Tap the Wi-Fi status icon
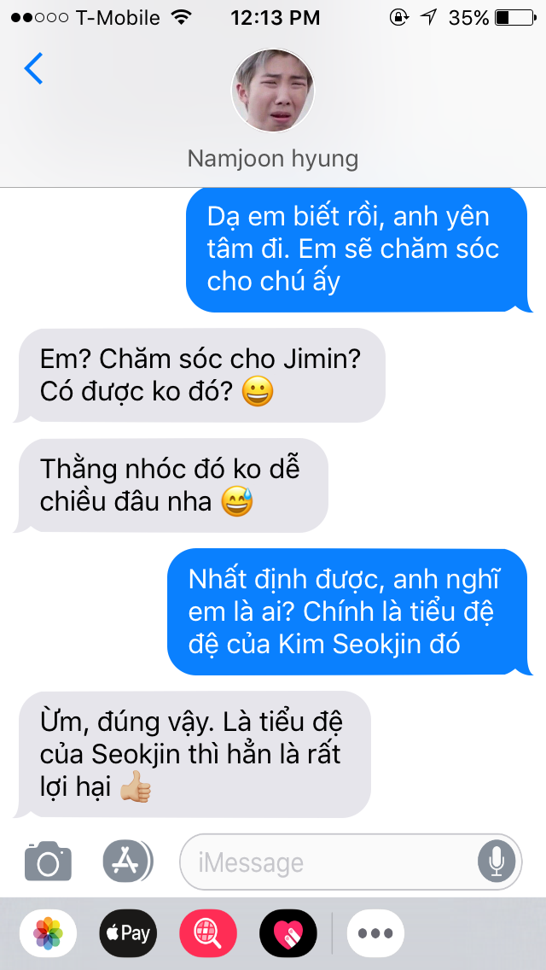The width and height of the screenshot is (546, 970). (x=182, y=17)
